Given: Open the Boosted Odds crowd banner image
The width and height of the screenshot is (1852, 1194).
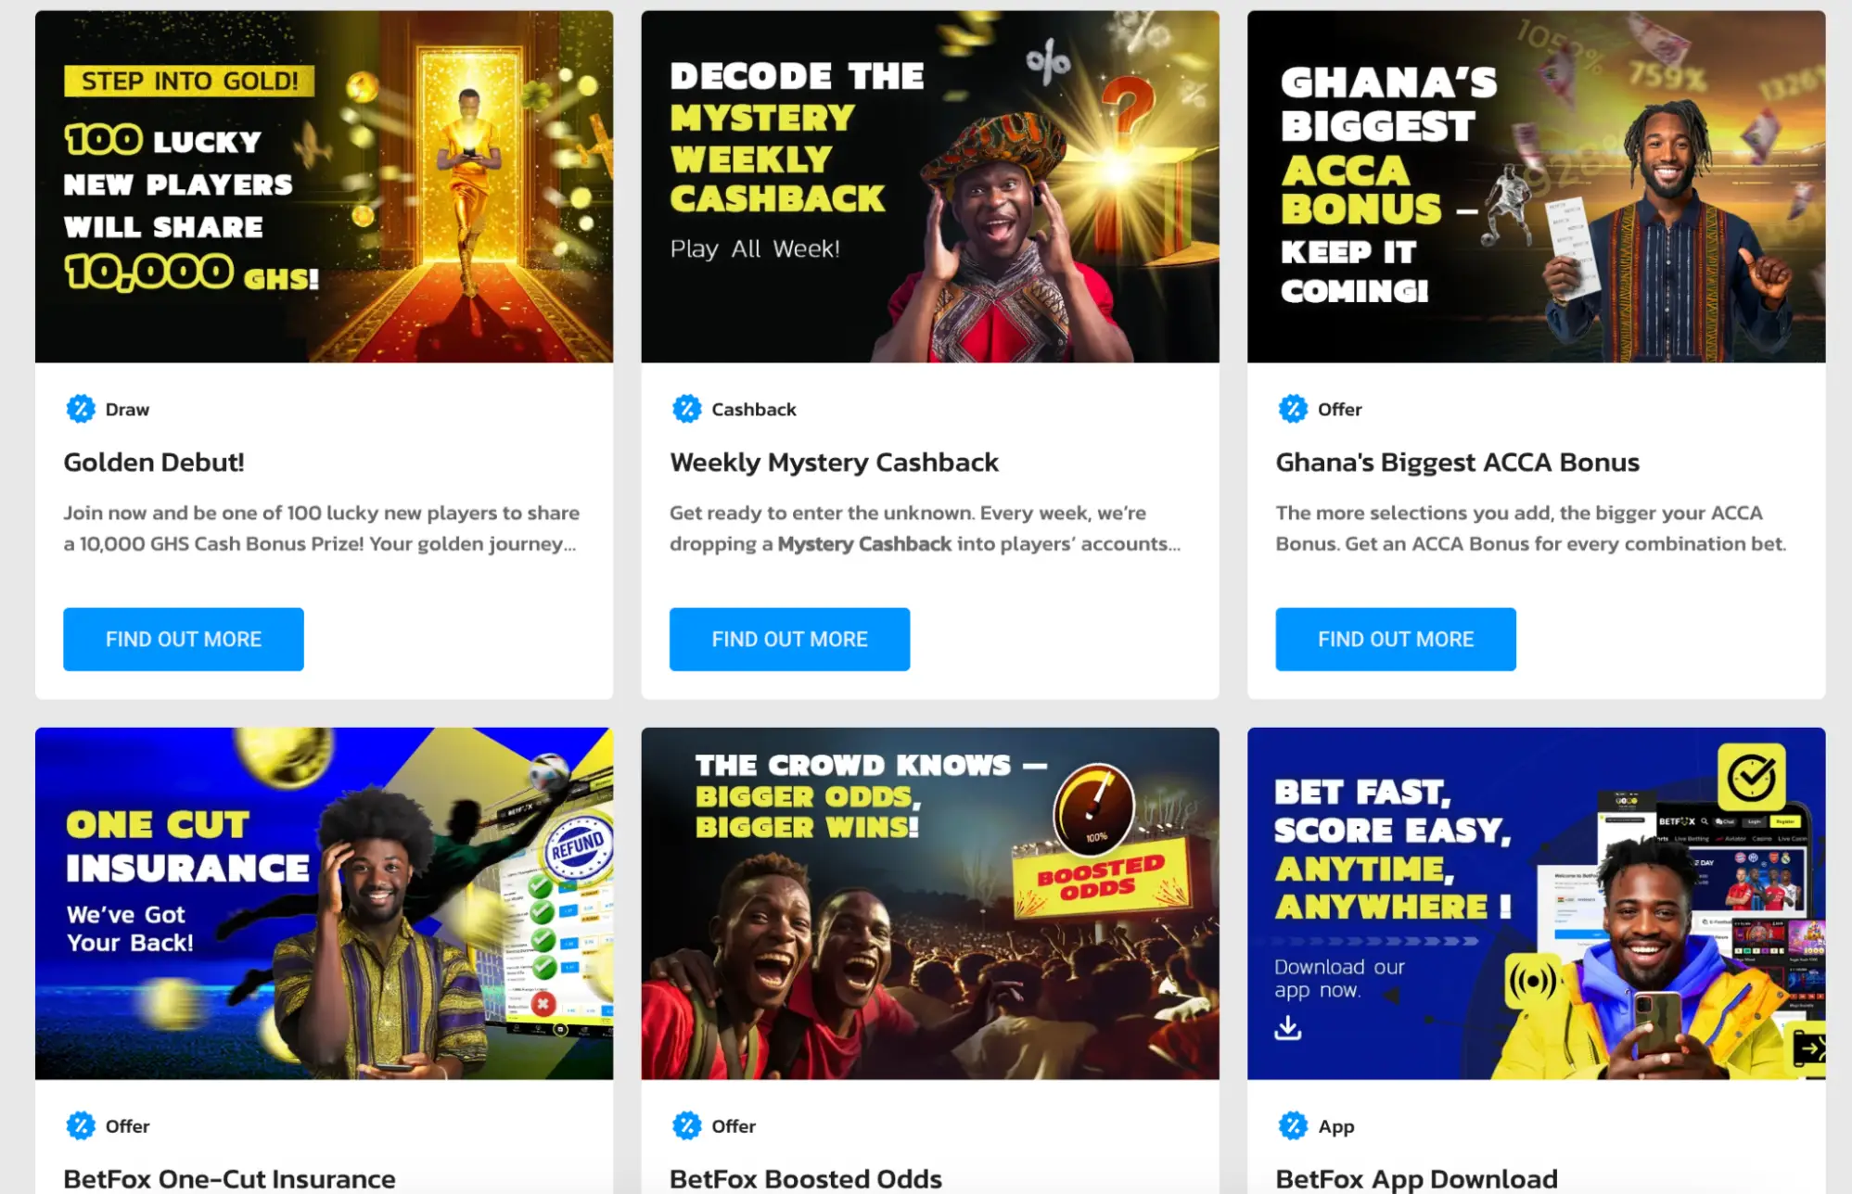Looking at the screenshot, I should 930,904.
